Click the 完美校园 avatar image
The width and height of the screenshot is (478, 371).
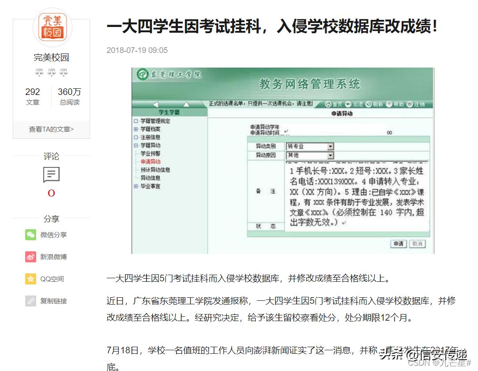pyautogui.click(x=51, y=27)
